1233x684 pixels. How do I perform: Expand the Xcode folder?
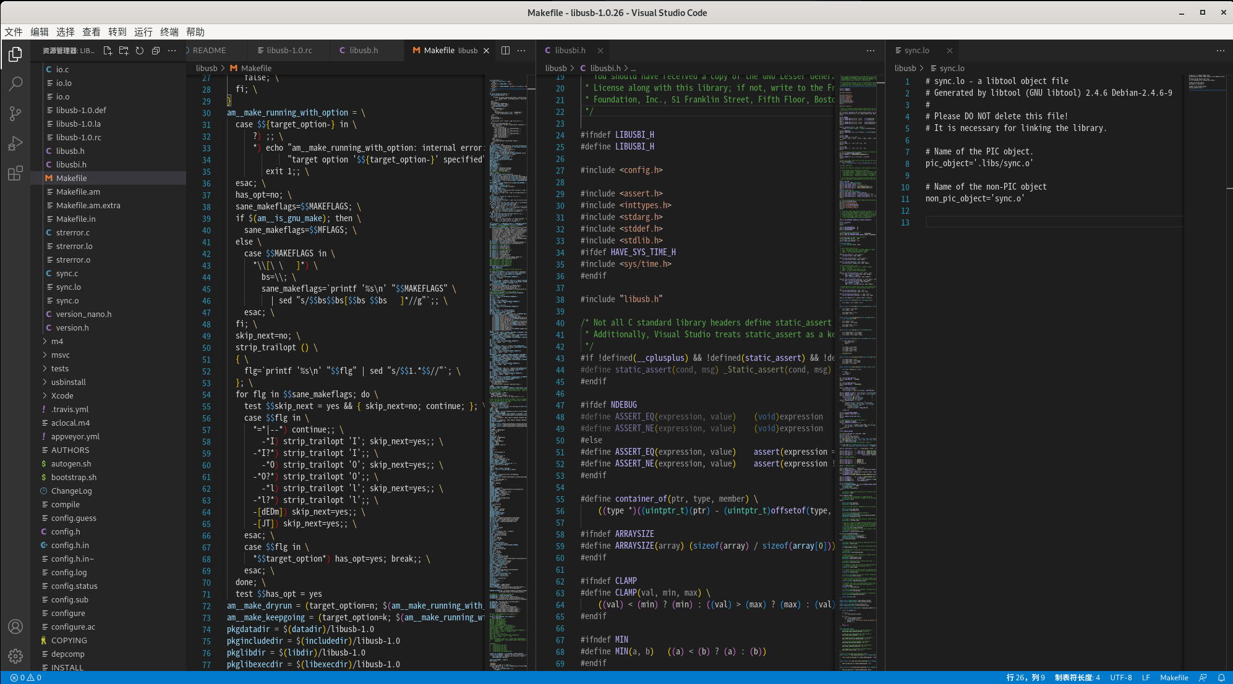click(x=108, y=396)
